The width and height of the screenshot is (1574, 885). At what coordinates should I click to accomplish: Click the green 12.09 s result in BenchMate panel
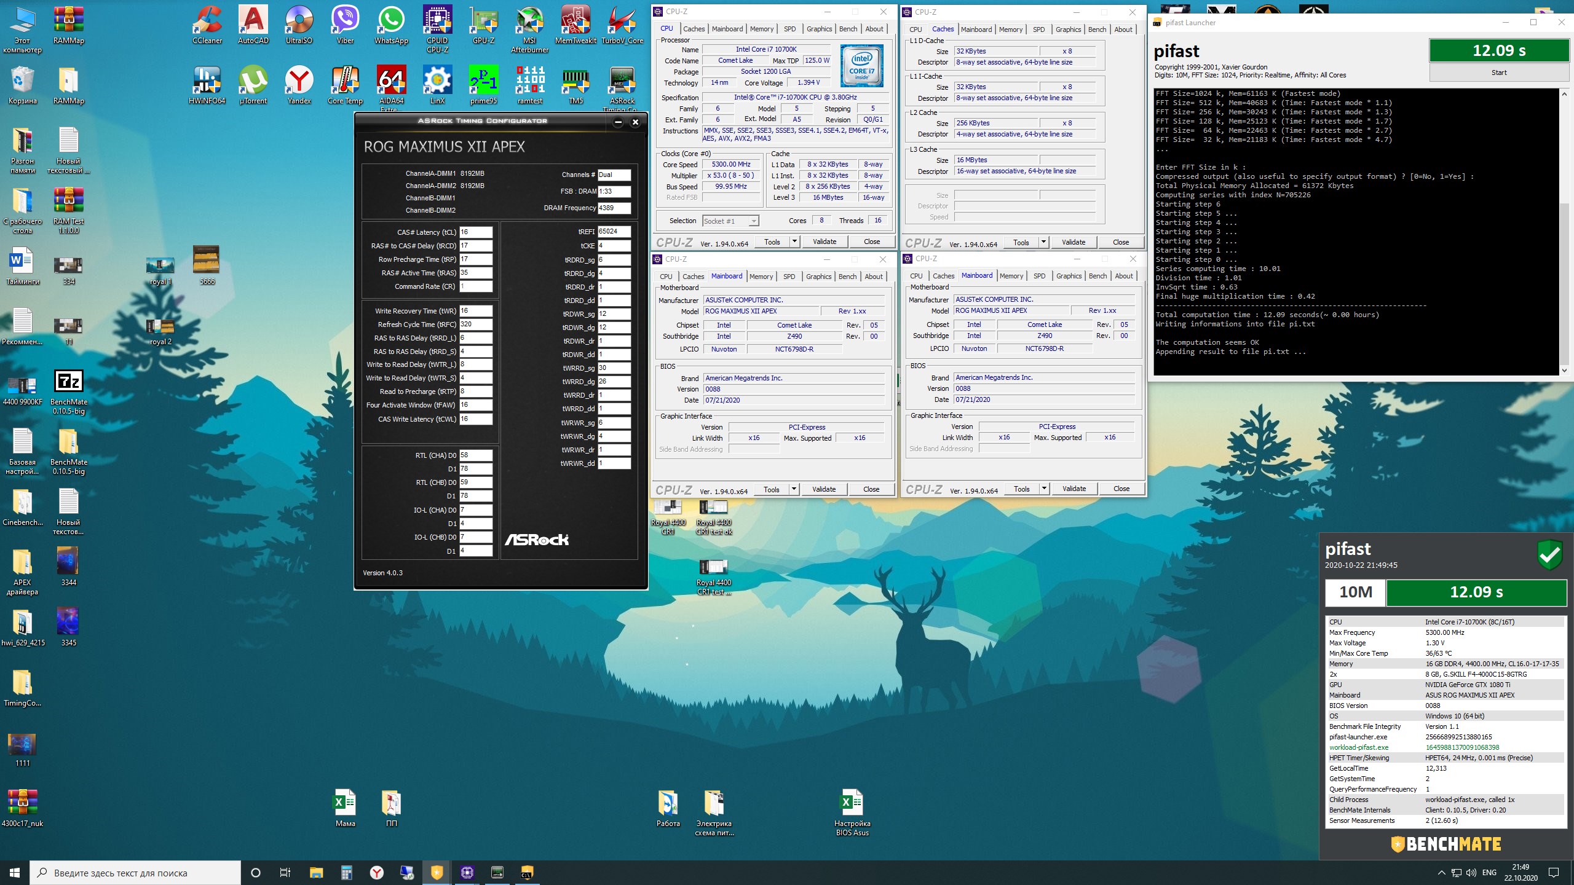point(1476,592)
